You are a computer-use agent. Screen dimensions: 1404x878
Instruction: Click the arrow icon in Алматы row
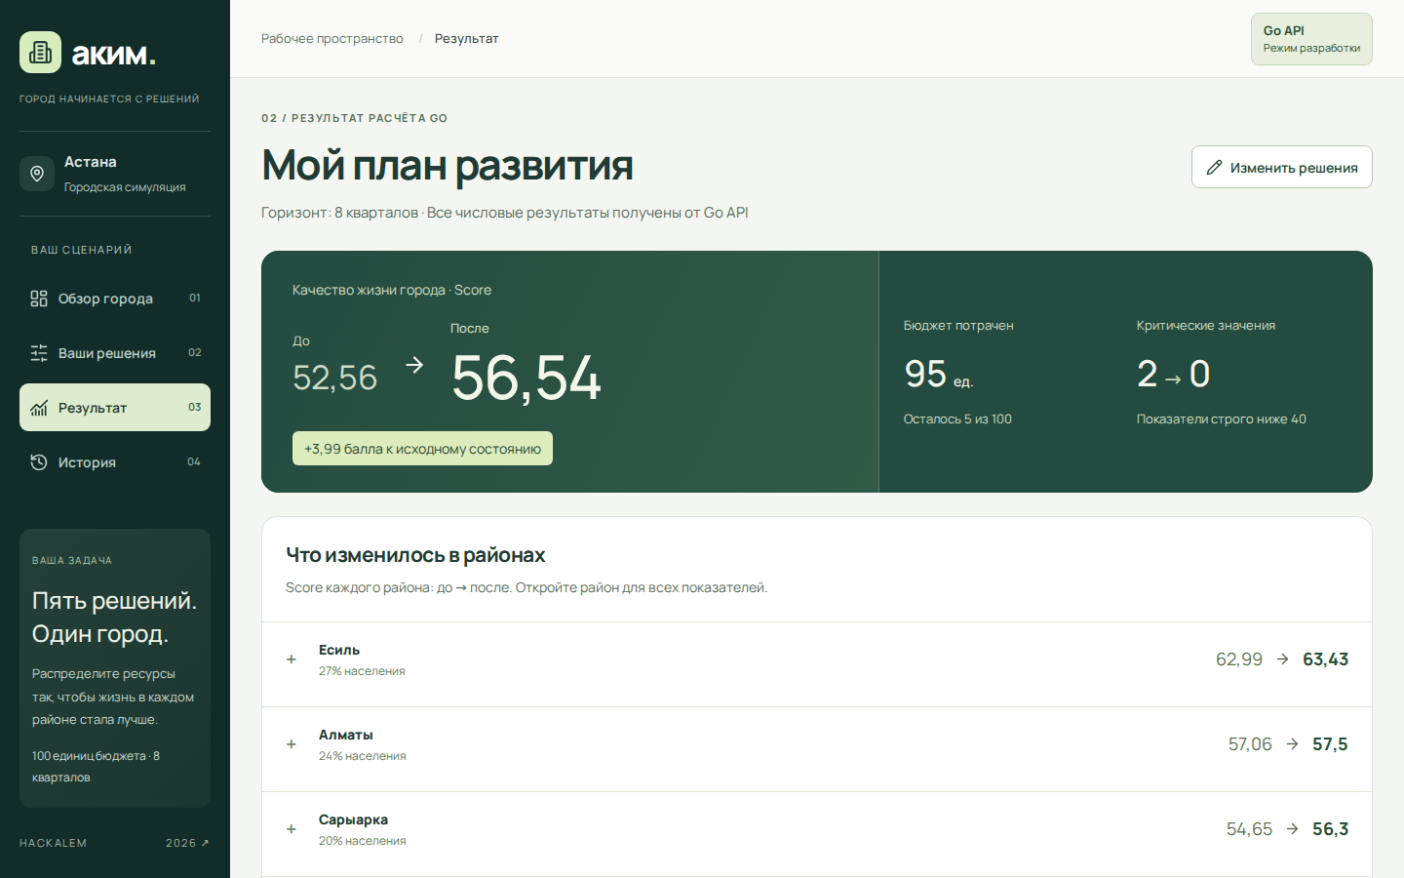[x=1293, y=744]
